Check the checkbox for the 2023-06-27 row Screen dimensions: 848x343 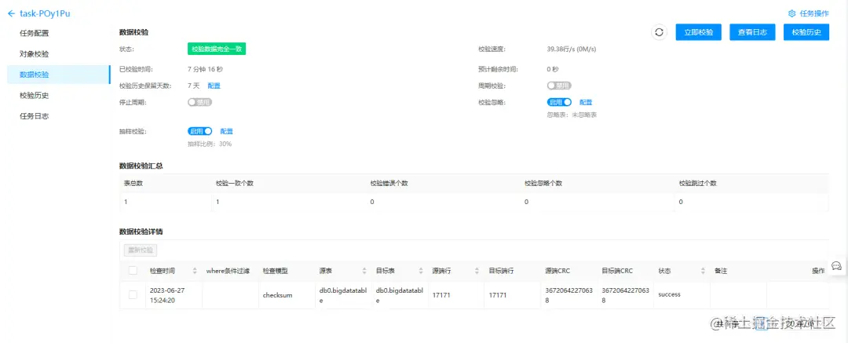133,295
